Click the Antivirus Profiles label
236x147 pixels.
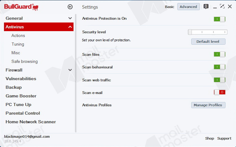(x=97, y=105)
